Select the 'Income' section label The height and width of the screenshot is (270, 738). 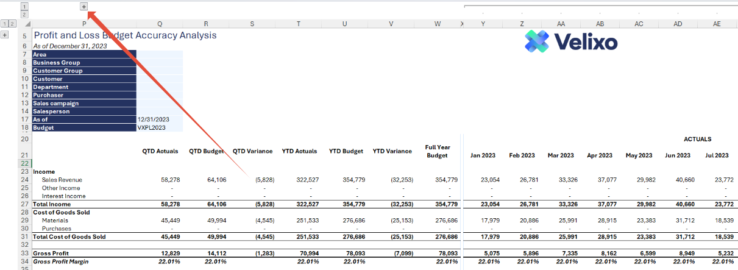44,172
